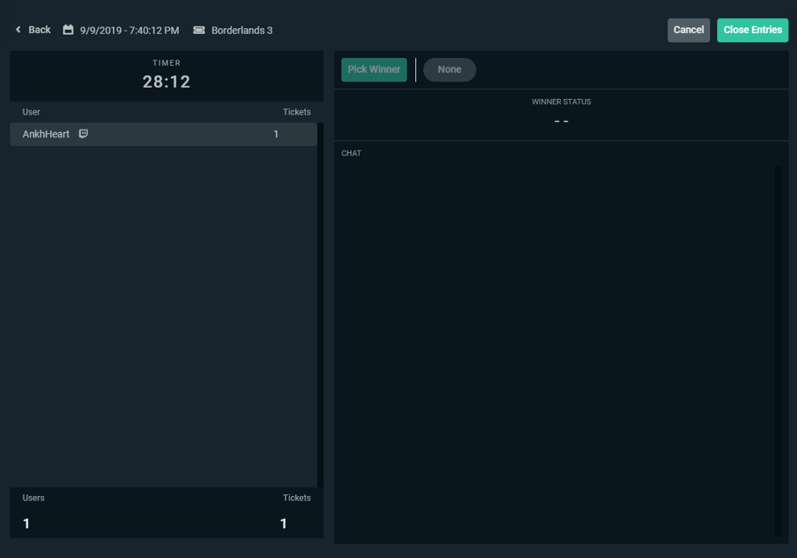Click AnkhHeart's ticket count value
Screen dimensions: 797x558
click(x=276, y=134)
